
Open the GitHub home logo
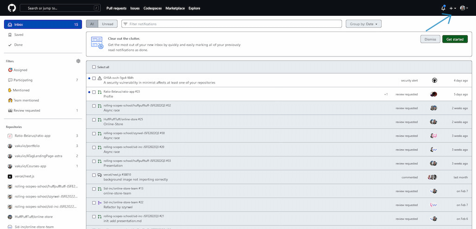(x=12, y=8)
